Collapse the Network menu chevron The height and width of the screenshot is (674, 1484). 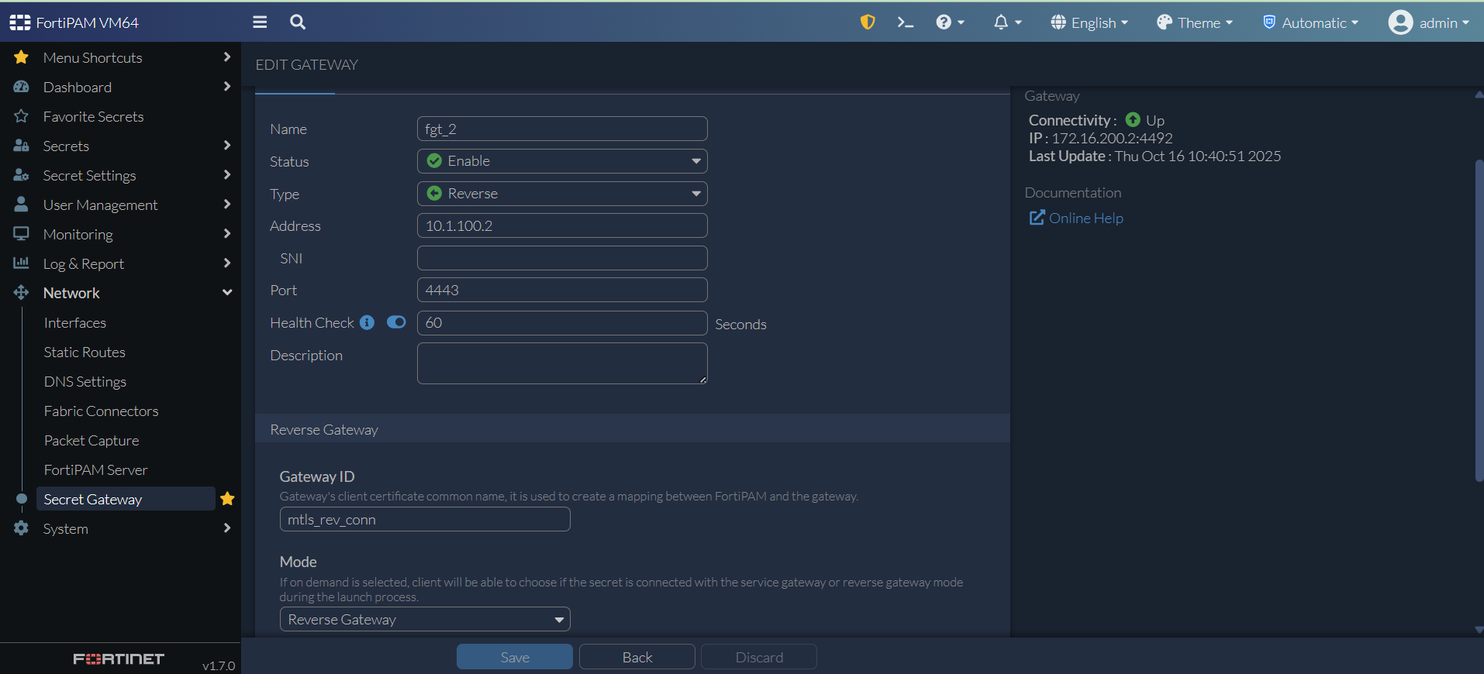tap(227, 293)
